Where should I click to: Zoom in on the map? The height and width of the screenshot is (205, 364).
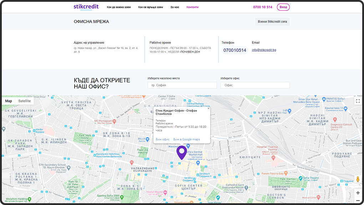358,193
